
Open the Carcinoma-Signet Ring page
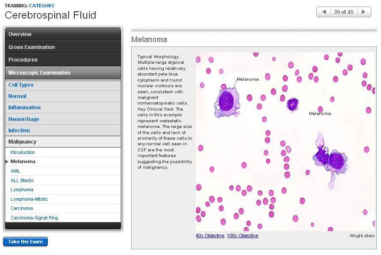pyautogui.click(x=34, y=218)
